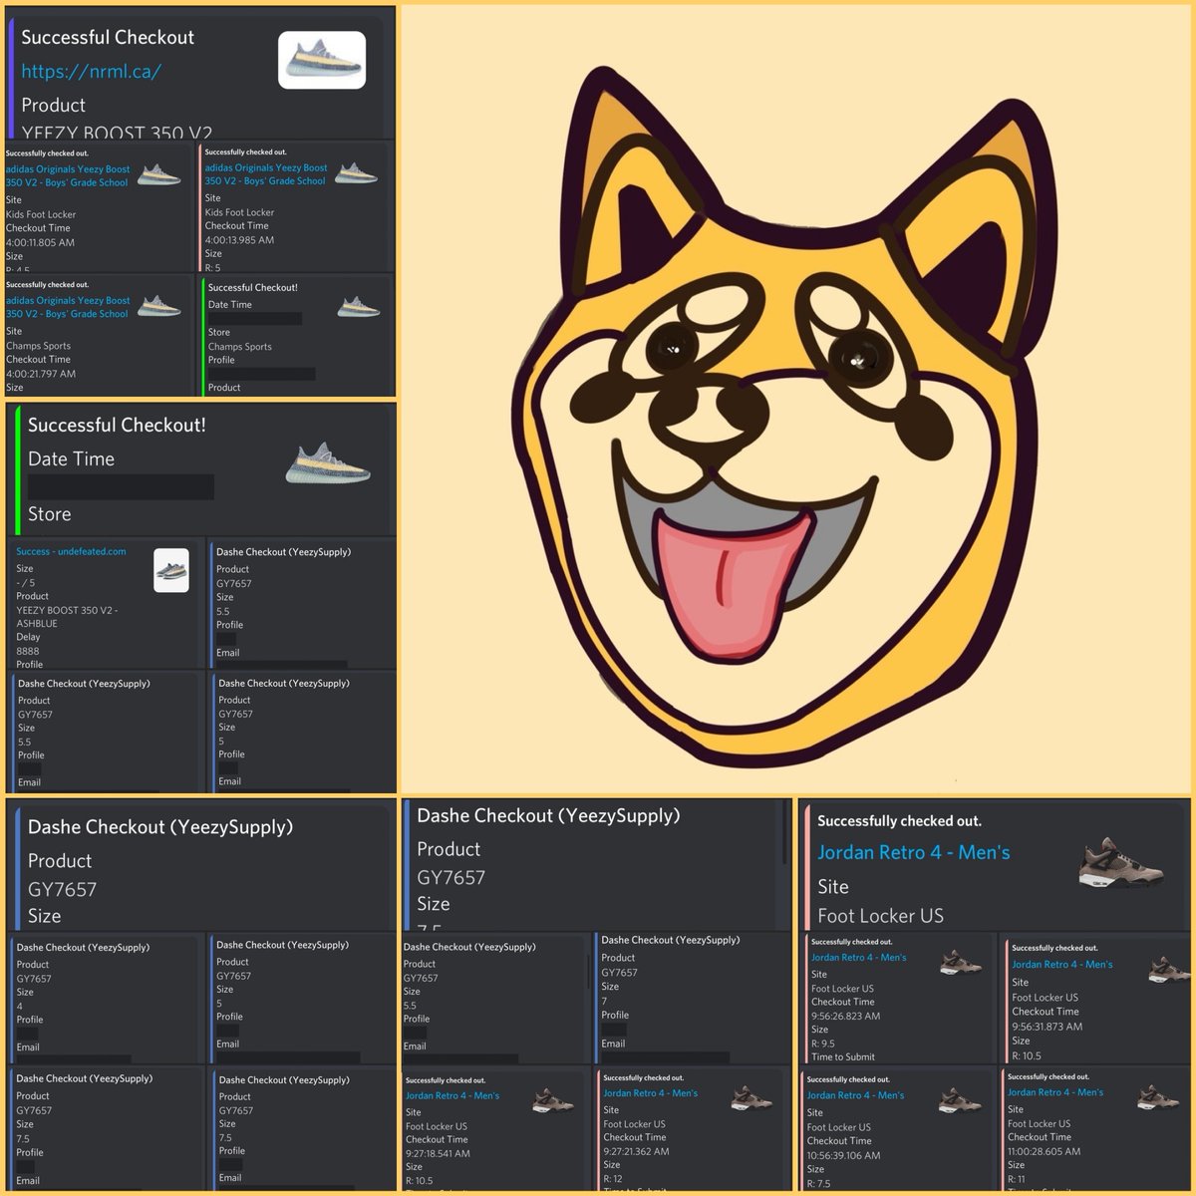Select the checkout time 11:00:28.605 AM
Viewport: 1196px width, 1196px height.
[1044, 1151]
